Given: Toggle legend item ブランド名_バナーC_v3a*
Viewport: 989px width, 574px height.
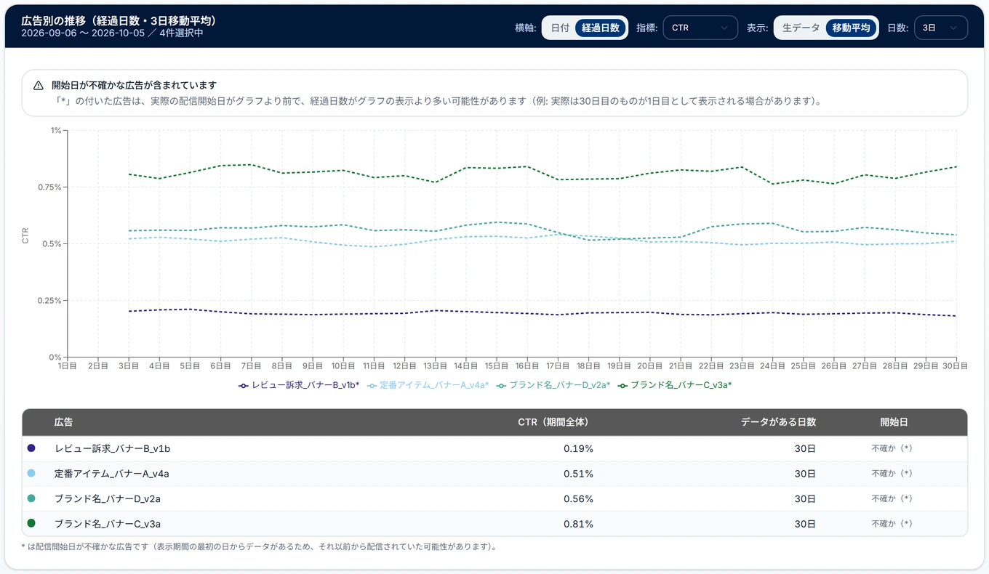Looking at the screenshot, I should click(675, 385).
